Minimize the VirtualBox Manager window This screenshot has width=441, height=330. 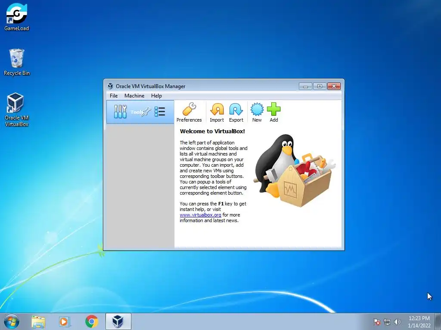(305, 86)
